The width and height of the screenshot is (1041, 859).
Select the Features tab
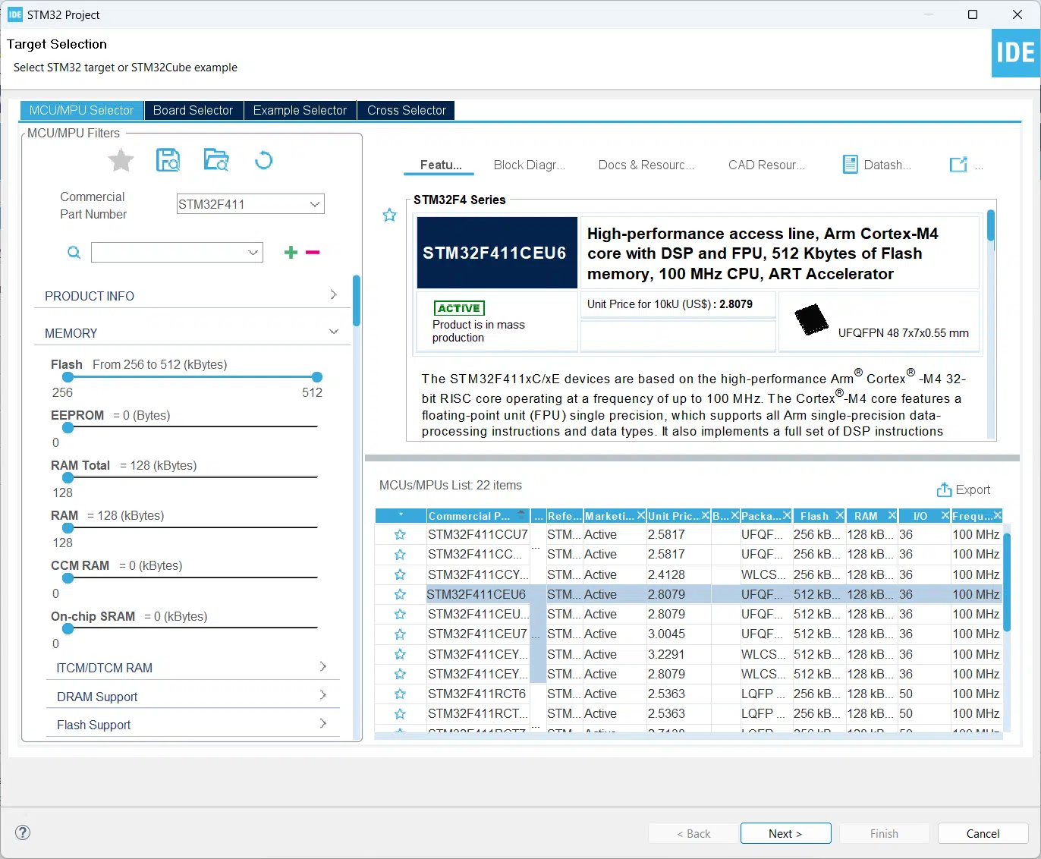pyautogui.click(x=441, y=165)
